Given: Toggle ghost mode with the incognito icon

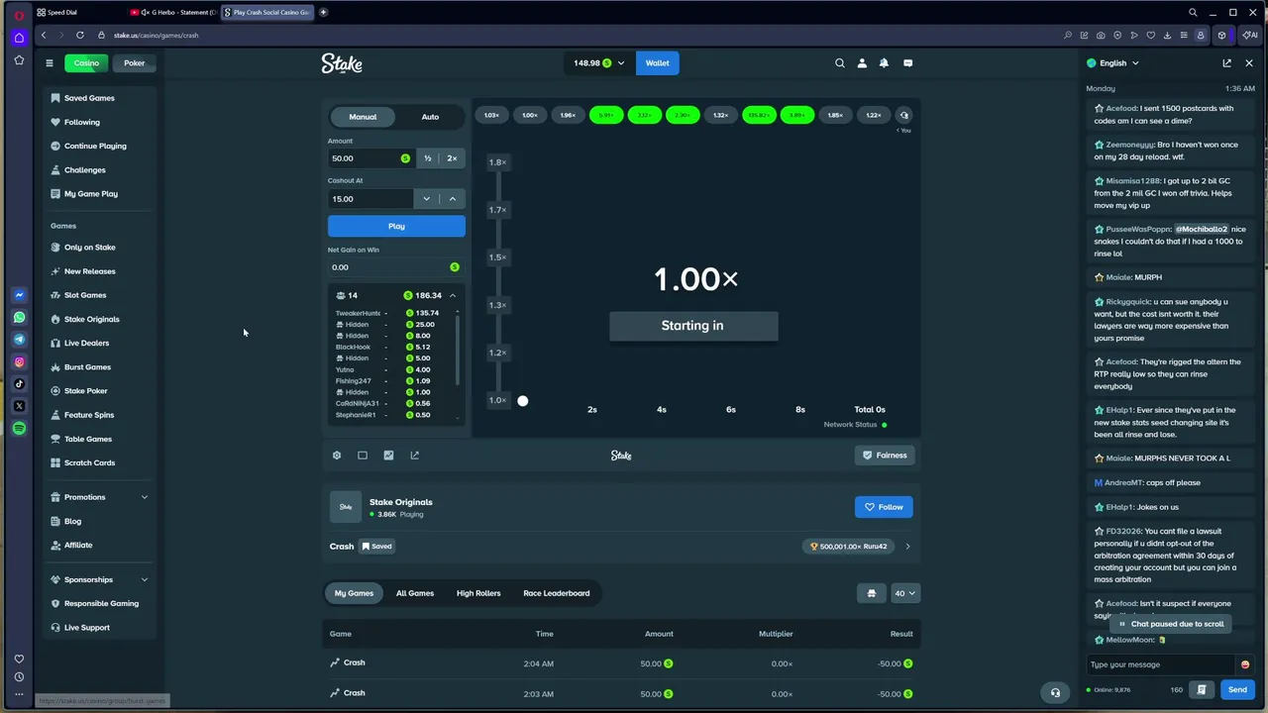Looking at the screenshot, I should (872, 593).
